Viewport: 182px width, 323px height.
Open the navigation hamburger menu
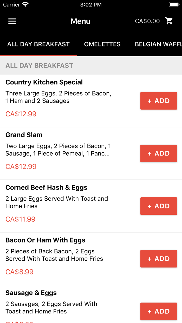[12, 21]
